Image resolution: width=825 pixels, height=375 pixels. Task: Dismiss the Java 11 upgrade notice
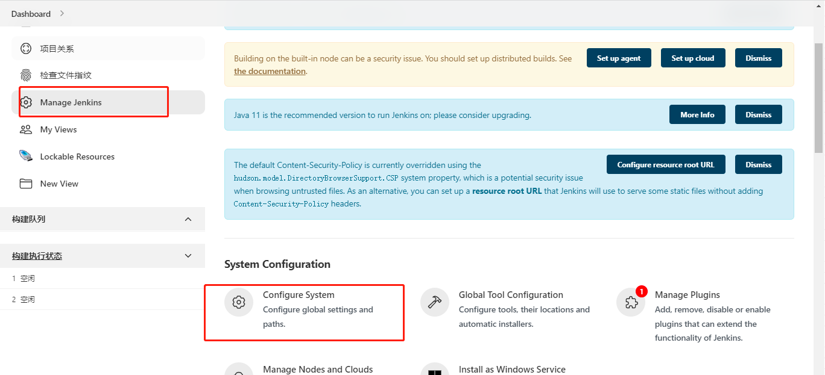(x=758, y=114)
